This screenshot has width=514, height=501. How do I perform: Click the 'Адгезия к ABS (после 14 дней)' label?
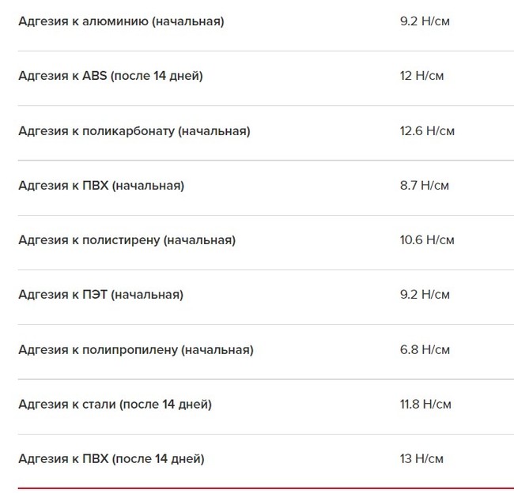111,76
